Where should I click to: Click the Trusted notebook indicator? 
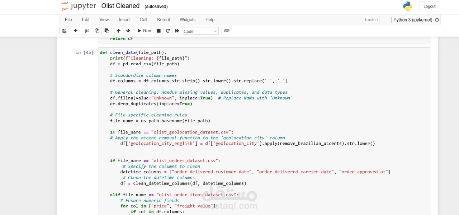tap(371, 20)
